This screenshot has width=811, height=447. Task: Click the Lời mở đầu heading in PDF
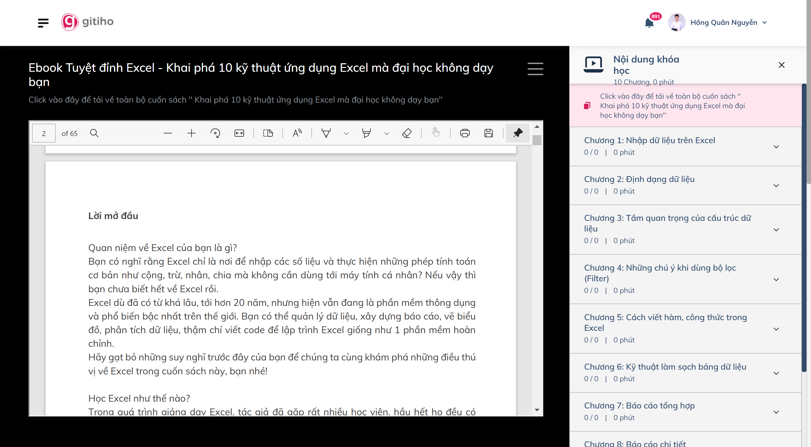(113, 216)
